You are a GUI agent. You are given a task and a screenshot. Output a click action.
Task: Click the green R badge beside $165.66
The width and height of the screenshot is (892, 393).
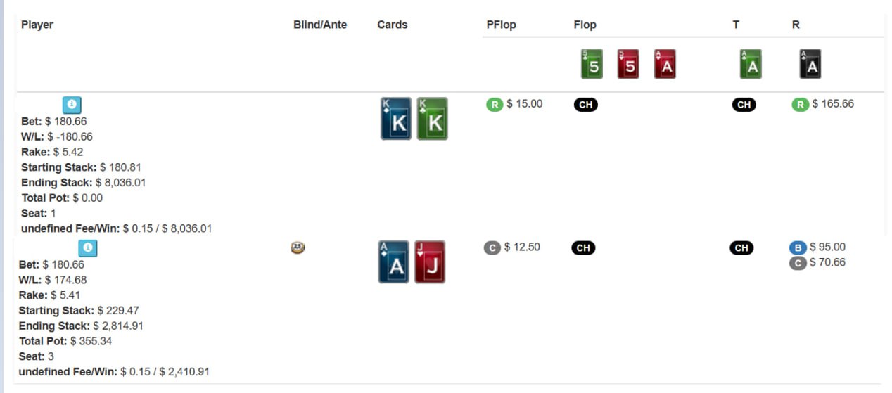click(x=800, y=105)
